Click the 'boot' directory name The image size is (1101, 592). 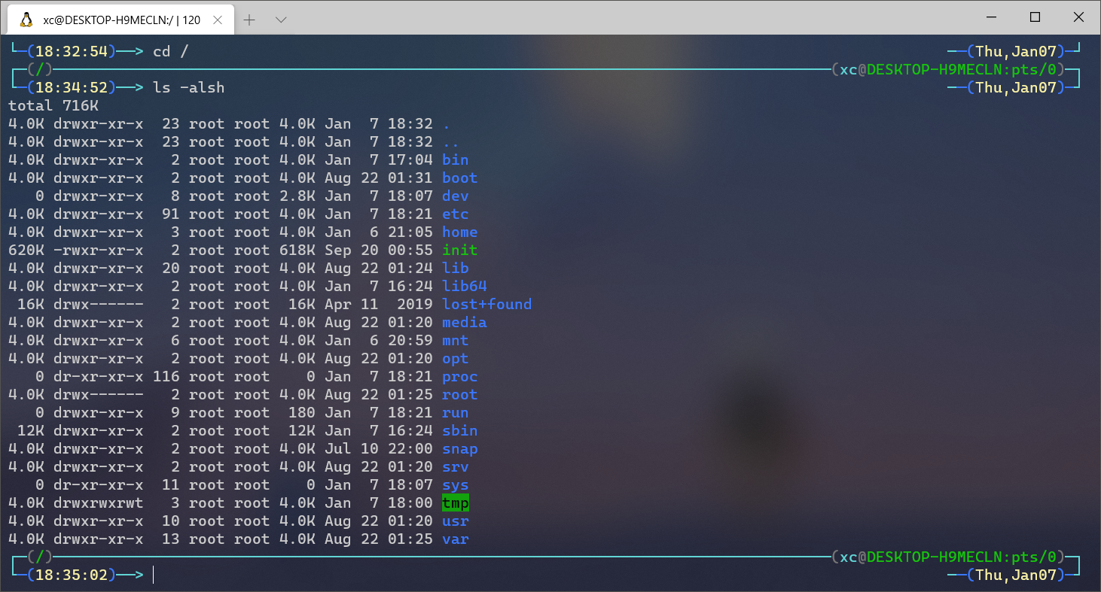pyautogui.click(x=459, y=178)
